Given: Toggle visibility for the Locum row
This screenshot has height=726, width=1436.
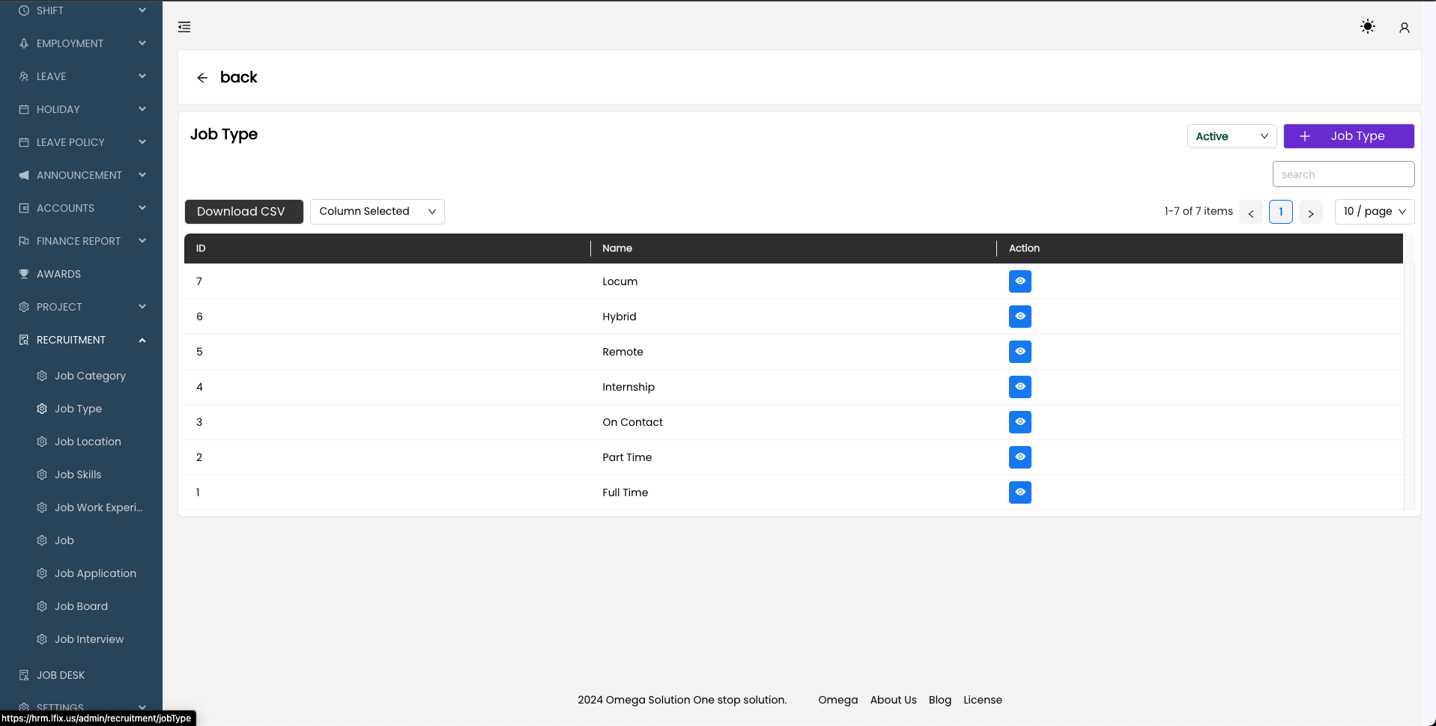Looking at the screenshot, I should tap(1020, 281).
